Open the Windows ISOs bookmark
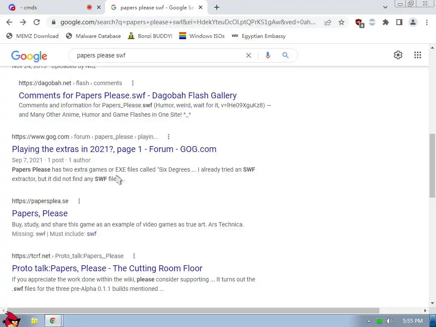Viewport: 436px width, 327px height. coord(202,36)
